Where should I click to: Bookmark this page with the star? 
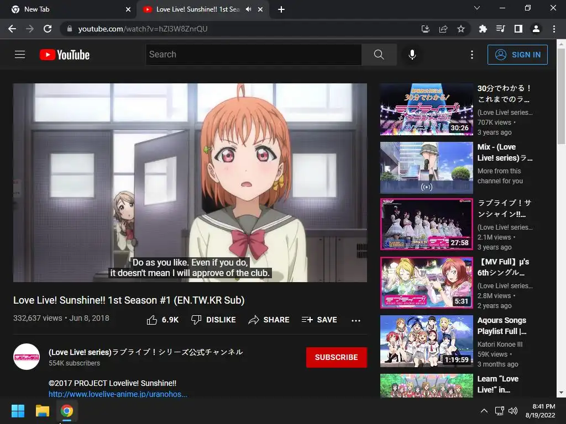point(461,29)
